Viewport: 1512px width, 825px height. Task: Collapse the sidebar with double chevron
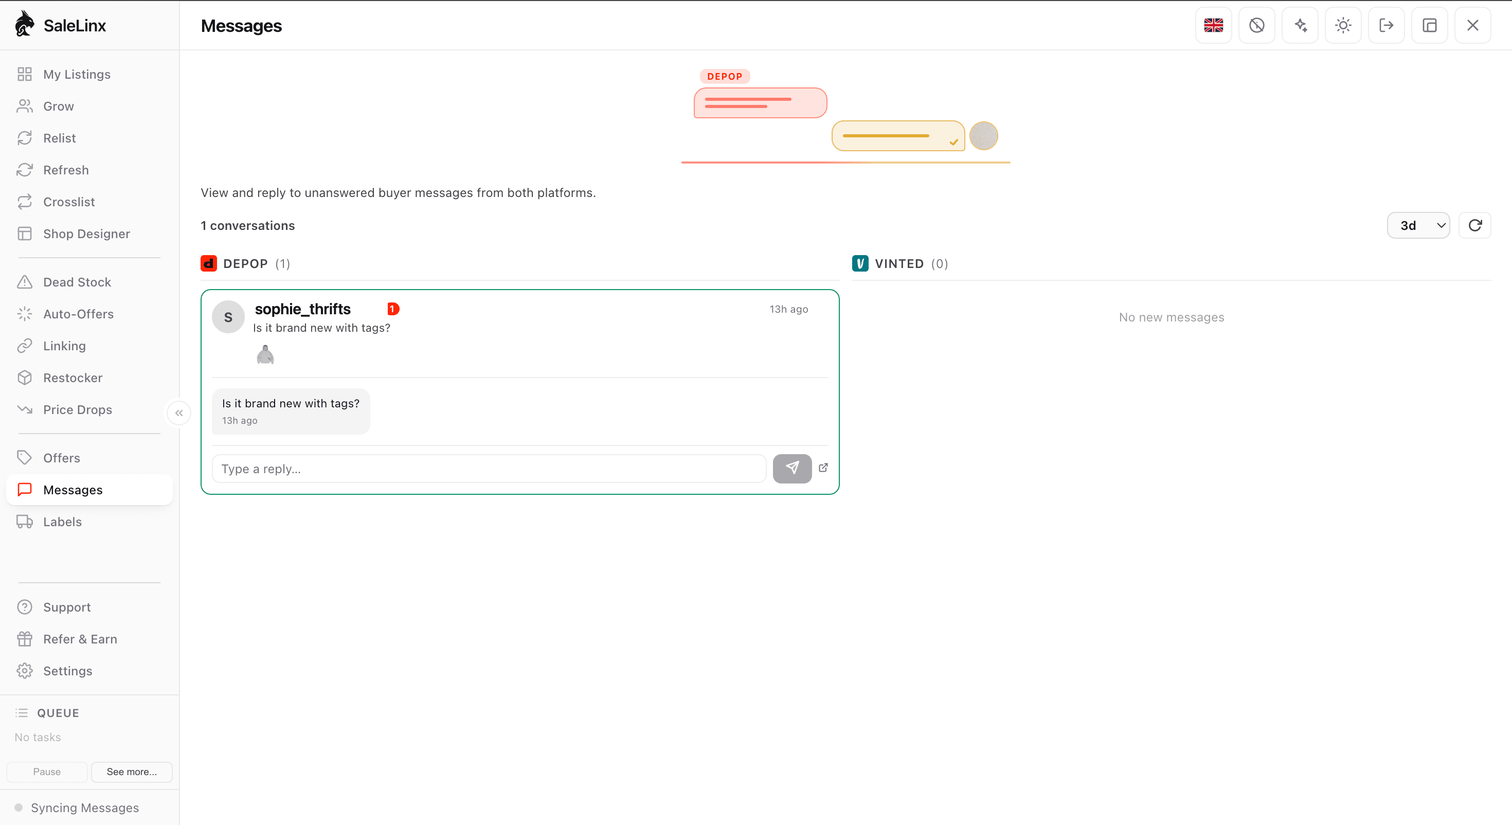(179, 413)
